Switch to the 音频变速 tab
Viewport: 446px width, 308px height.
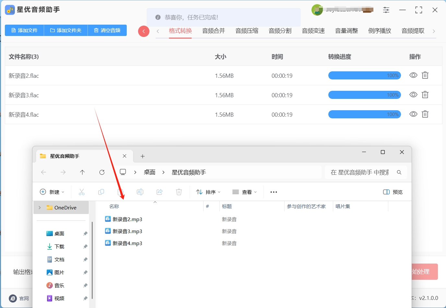313,31
